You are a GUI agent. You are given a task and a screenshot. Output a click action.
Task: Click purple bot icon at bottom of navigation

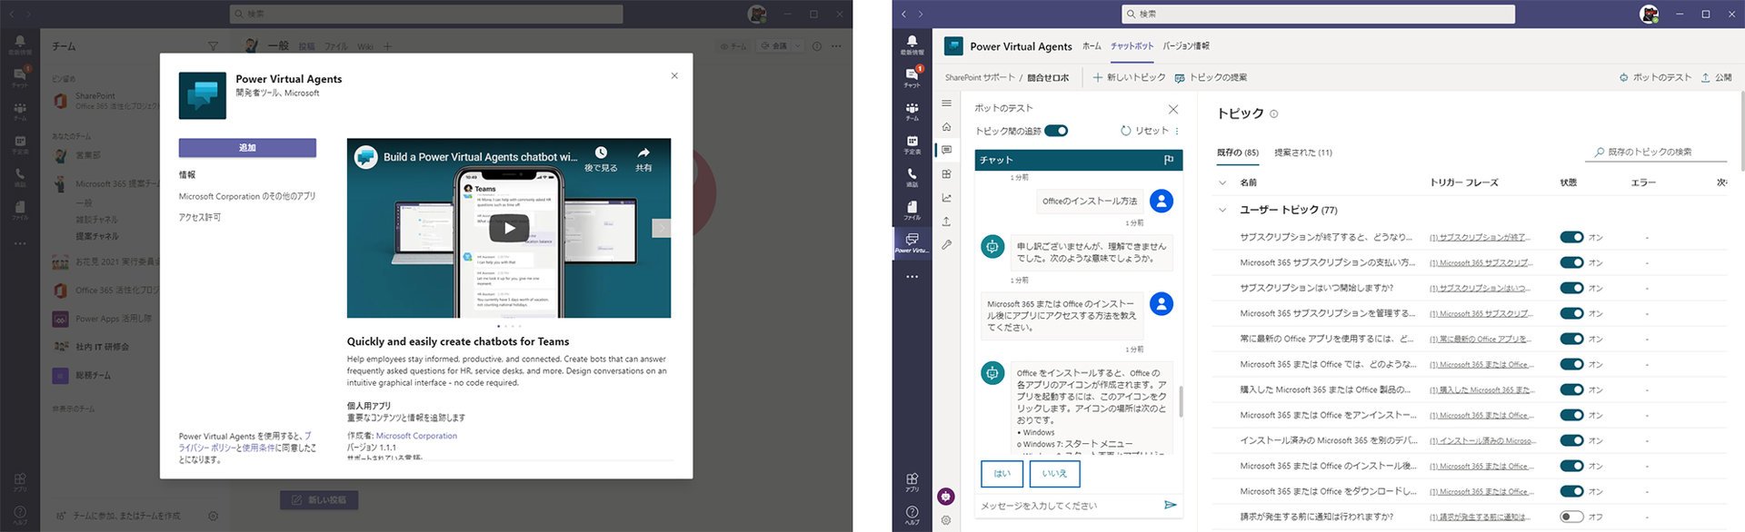946,496
